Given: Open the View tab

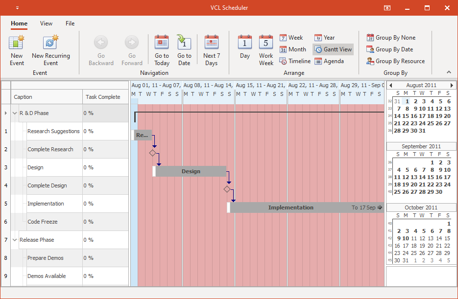Looking at the screenshot, I should coord(46,23).
